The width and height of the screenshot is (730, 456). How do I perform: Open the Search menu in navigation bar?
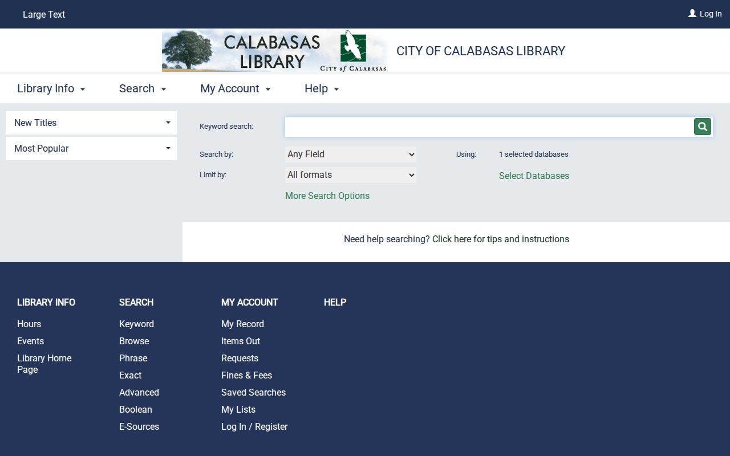click(142, 88)
